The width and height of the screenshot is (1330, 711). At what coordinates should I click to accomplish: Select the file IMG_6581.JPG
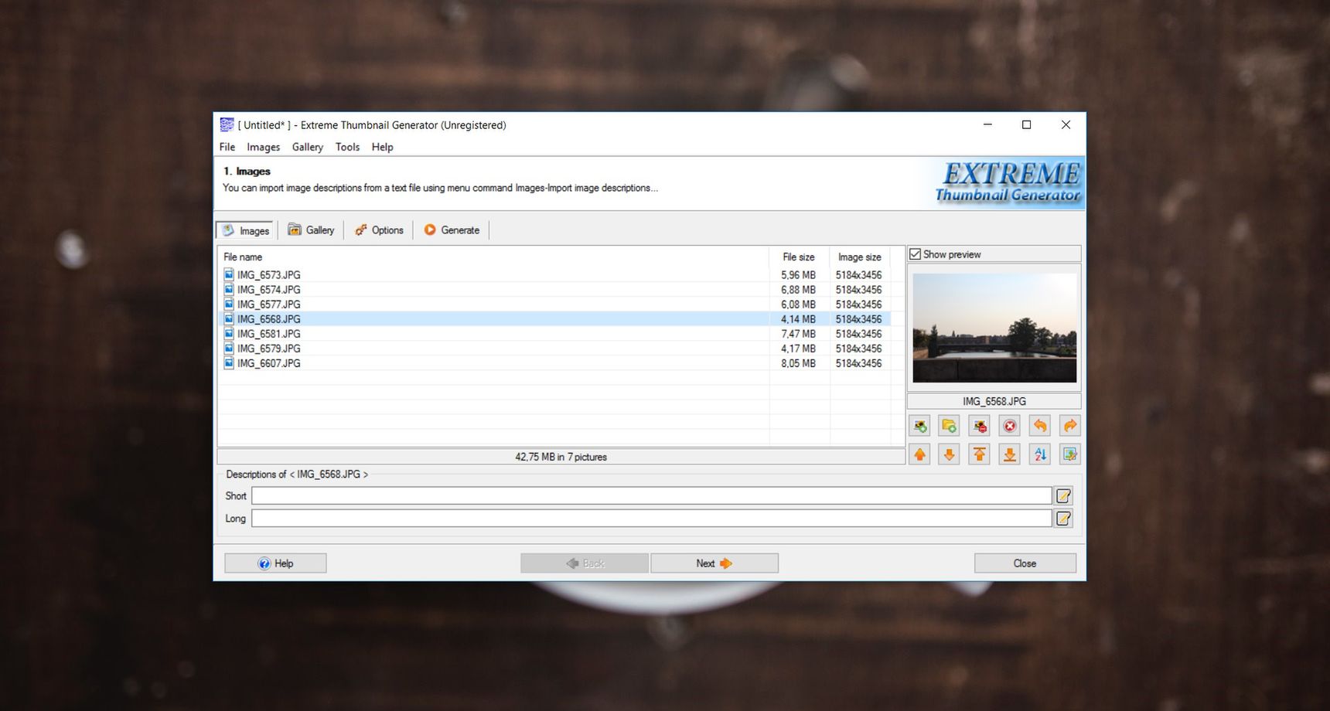pyautogui.click(x=269, y=334)
